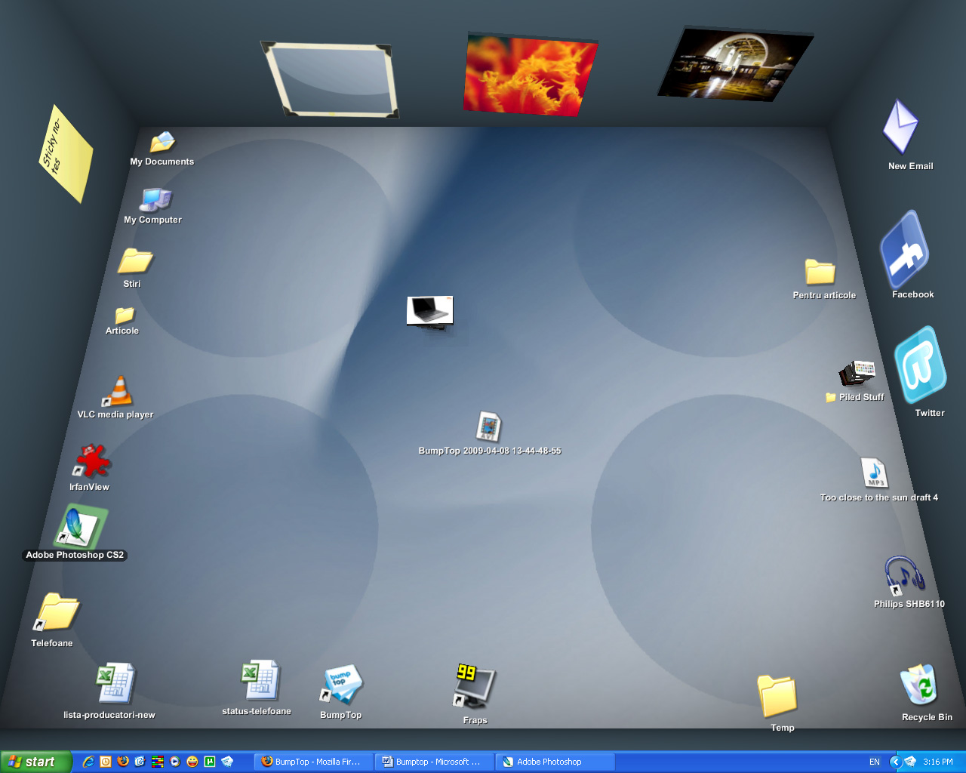Open the Facebook shortcut on the wall
Image resolution: width=966 pixels, height=773 pixels.
tap(904, 251)
